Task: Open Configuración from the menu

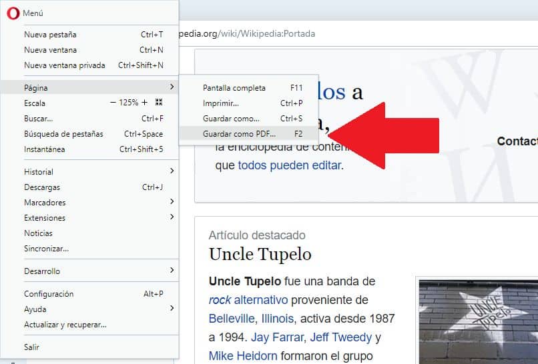Action: coord(89,294)
